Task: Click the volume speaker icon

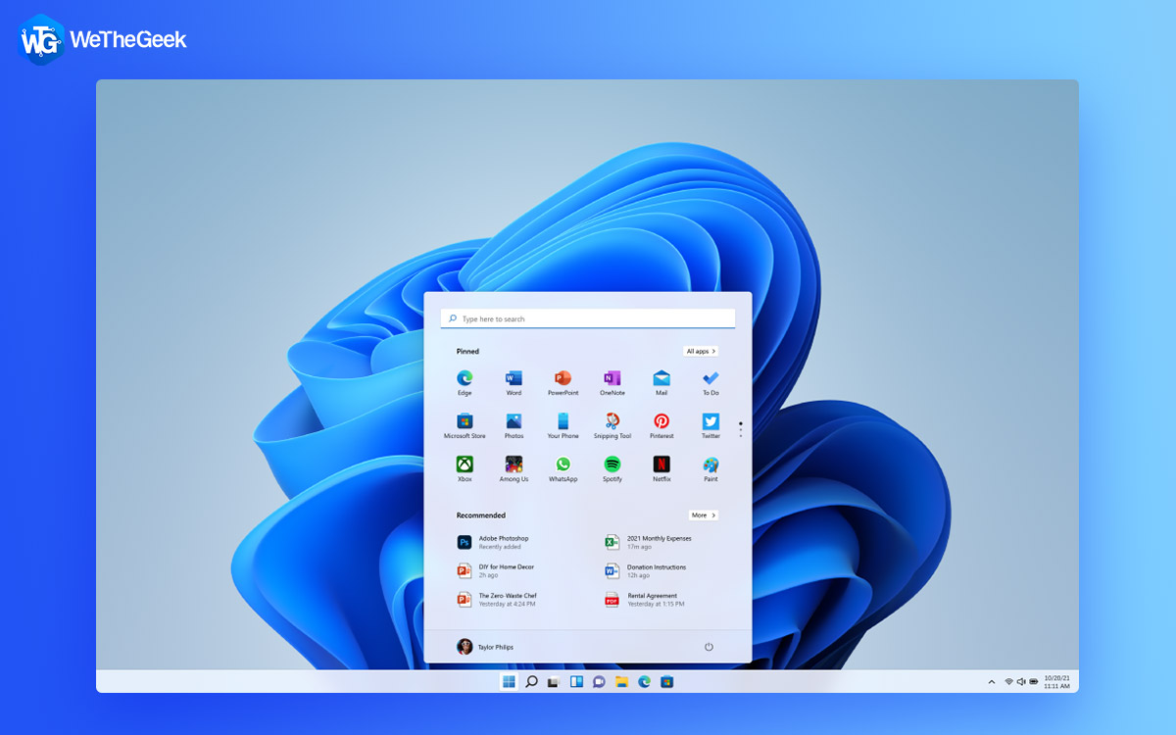Action: 1020,681
